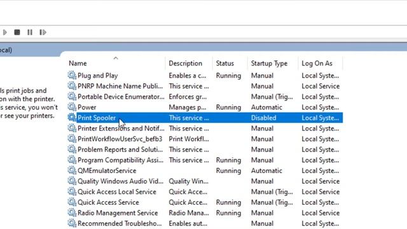Click the Automatic startup type for Power
Screen dimensions: 407x229
(x=266, y=108)
